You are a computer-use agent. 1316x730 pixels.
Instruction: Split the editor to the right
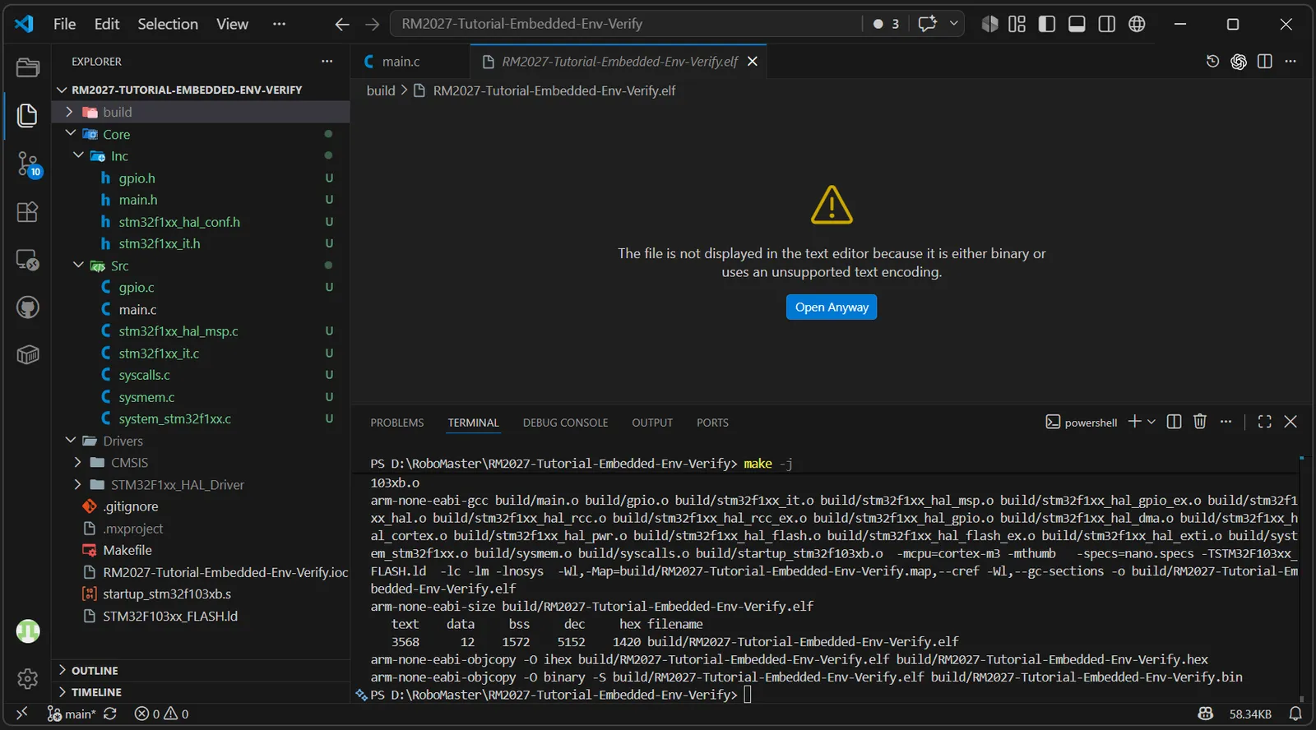coord(1265,61)
